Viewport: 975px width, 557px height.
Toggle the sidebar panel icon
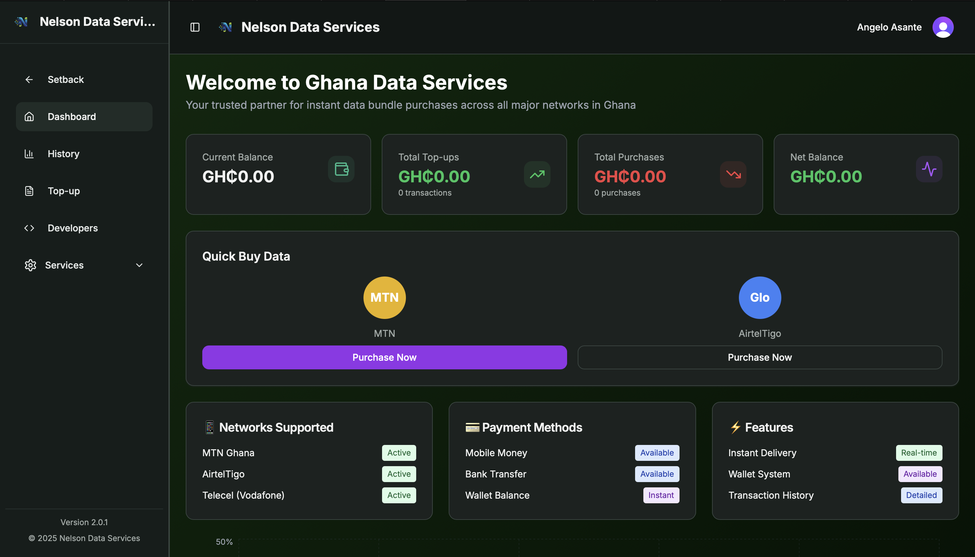195,27
